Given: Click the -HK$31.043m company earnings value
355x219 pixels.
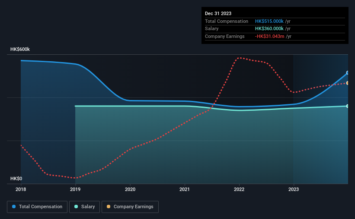Looking at the screenshot, I should (269, 36).
